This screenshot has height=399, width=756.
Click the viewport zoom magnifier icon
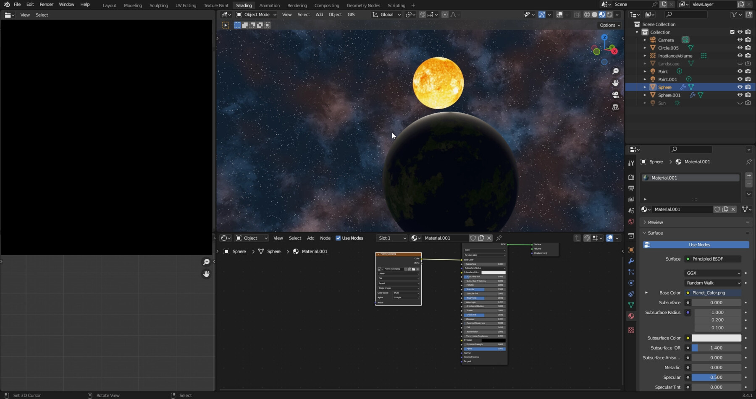(x=616, y=71)
